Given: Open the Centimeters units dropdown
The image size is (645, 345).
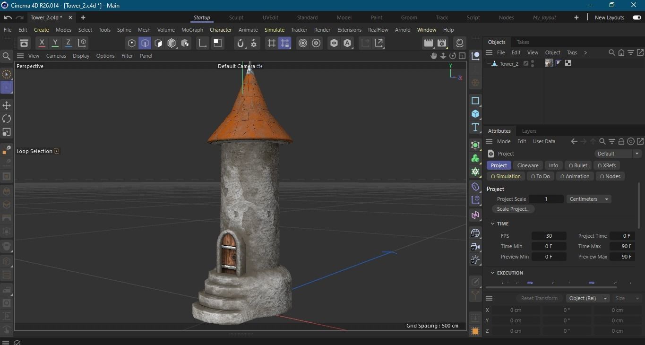Looking at the screenshot, I should click(589, 199).
